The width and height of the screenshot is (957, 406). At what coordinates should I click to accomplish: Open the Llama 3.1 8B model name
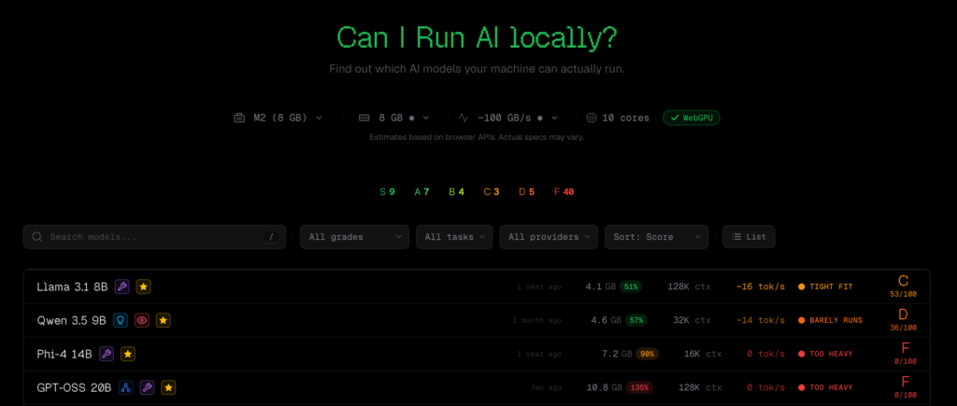72,287
